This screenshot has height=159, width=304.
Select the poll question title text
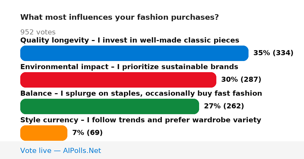point(119,17)
